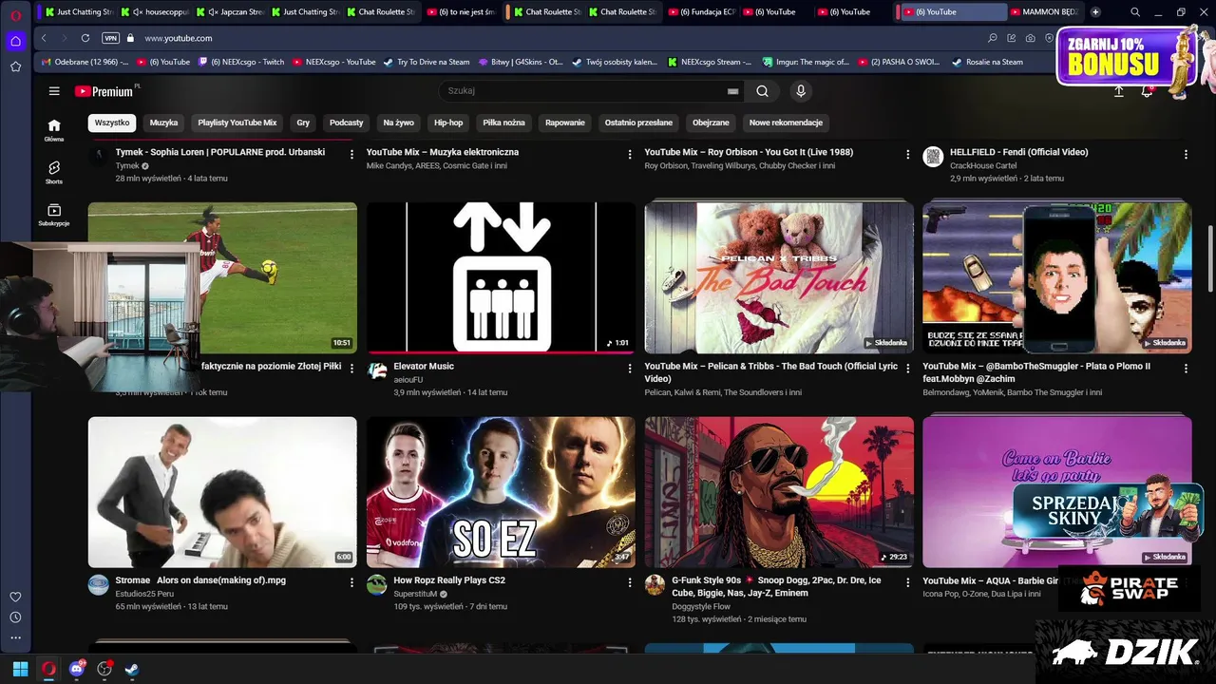Open YouTube notifications bell

click(x=1147, y=91)
